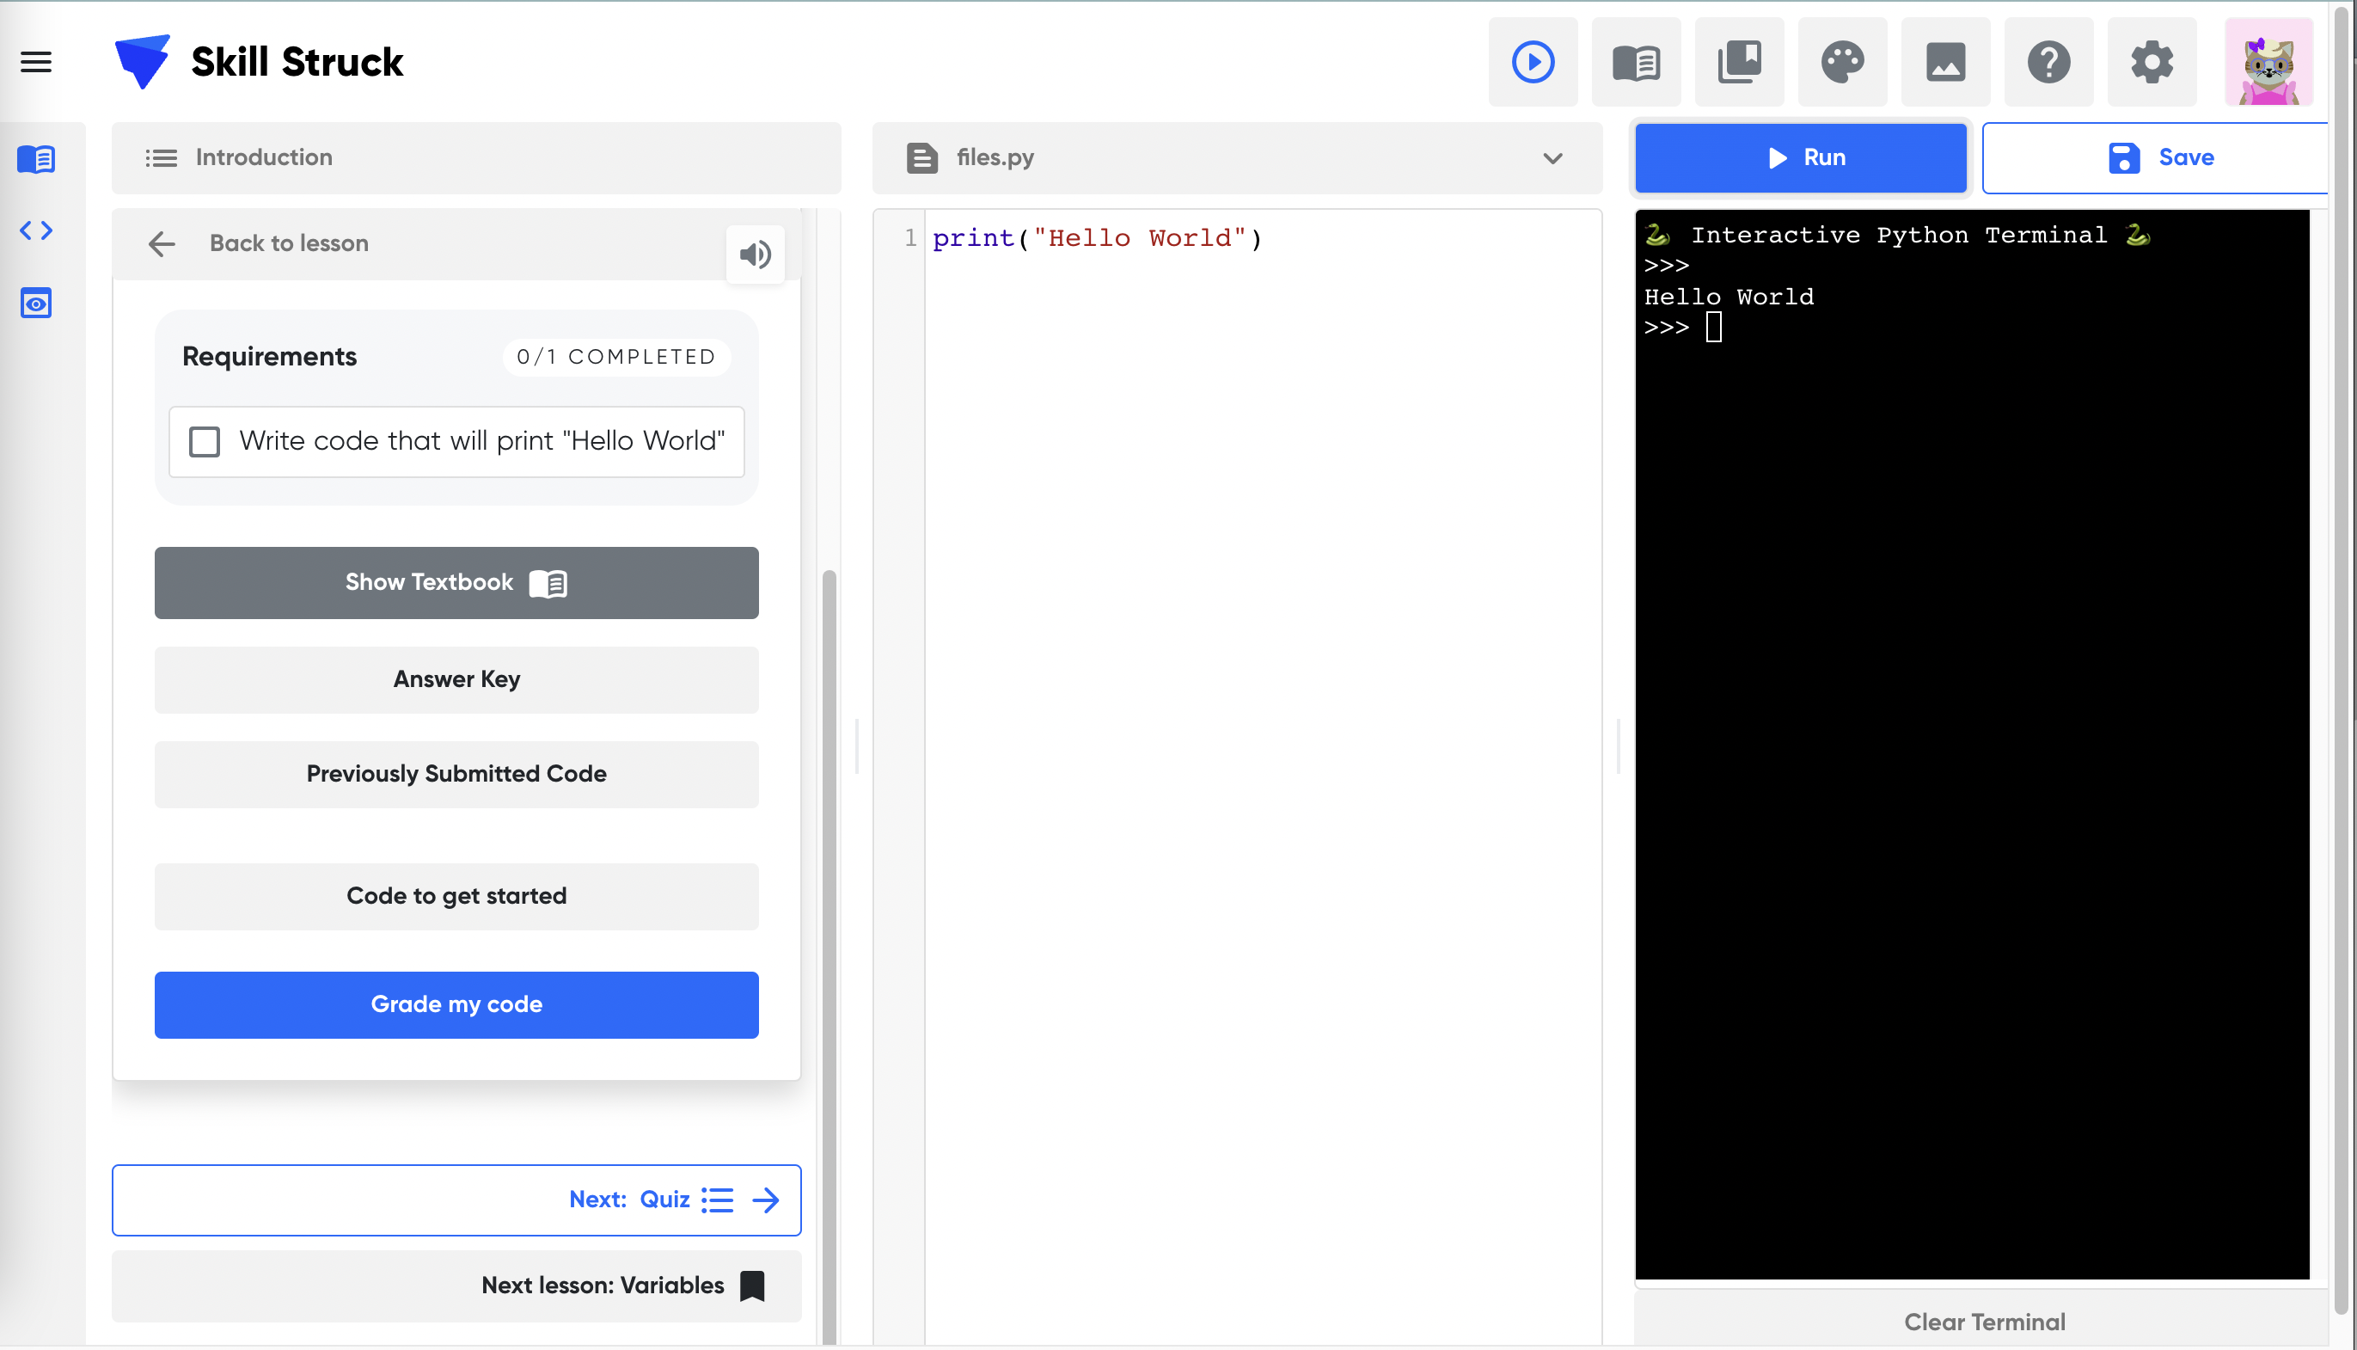
Task: View Previously Submitted Code
Action: (456, 774)
